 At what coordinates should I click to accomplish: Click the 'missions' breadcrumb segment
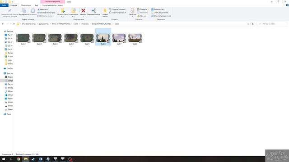coord(85,24)
